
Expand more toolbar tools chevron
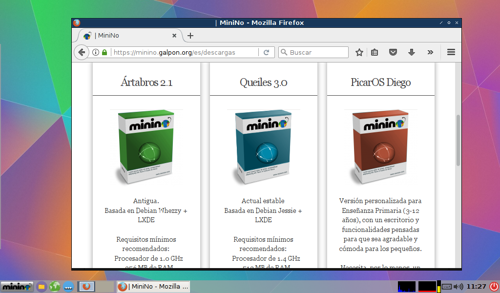click(x=430, y=52)
